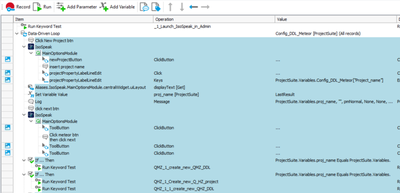Screen dimensions: 400x193
Task: Start recording with the Record button
Action: [x=18, y=7]
